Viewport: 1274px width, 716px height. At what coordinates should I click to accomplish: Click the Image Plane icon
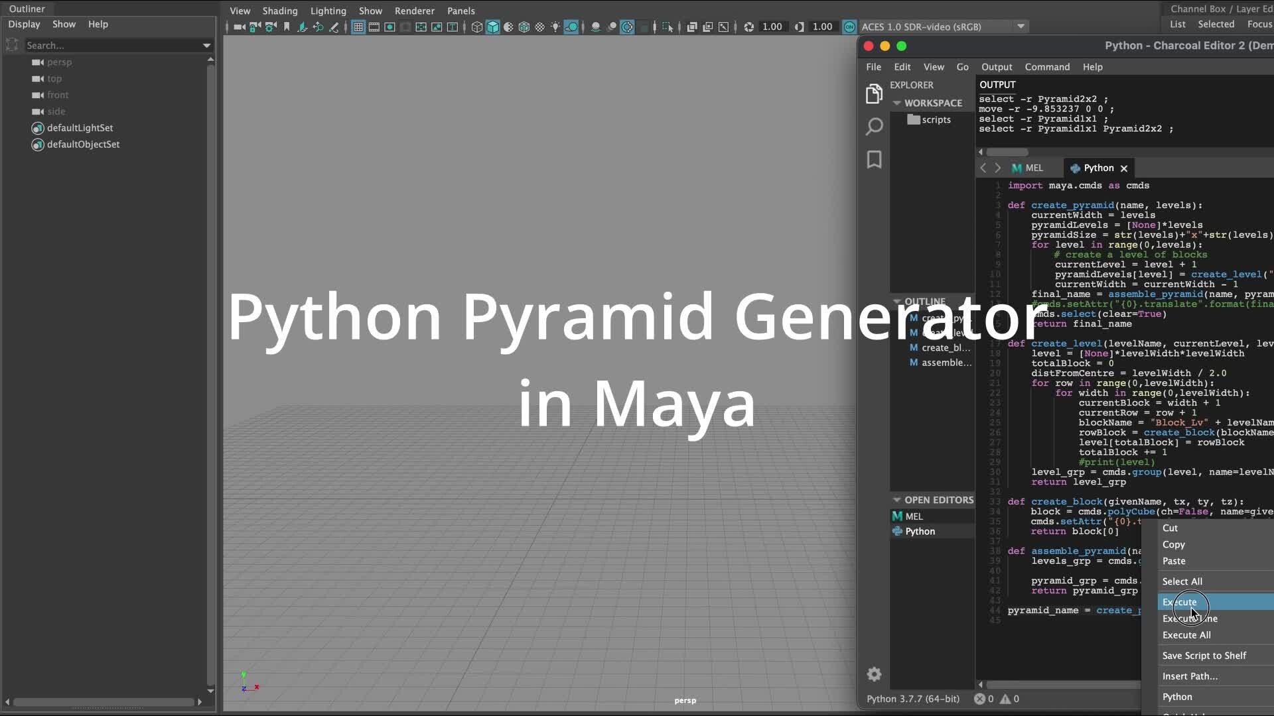pyautogui.click(x=303, y=27)
